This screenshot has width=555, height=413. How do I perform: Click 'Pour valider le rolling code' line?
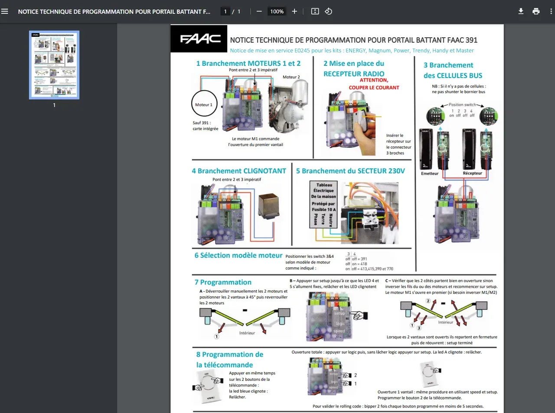[398, 406]
